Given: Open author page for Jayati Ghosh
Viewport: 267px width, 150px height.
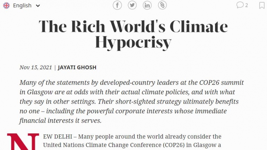Looking at the screenshot, I should tap(77, 67).
